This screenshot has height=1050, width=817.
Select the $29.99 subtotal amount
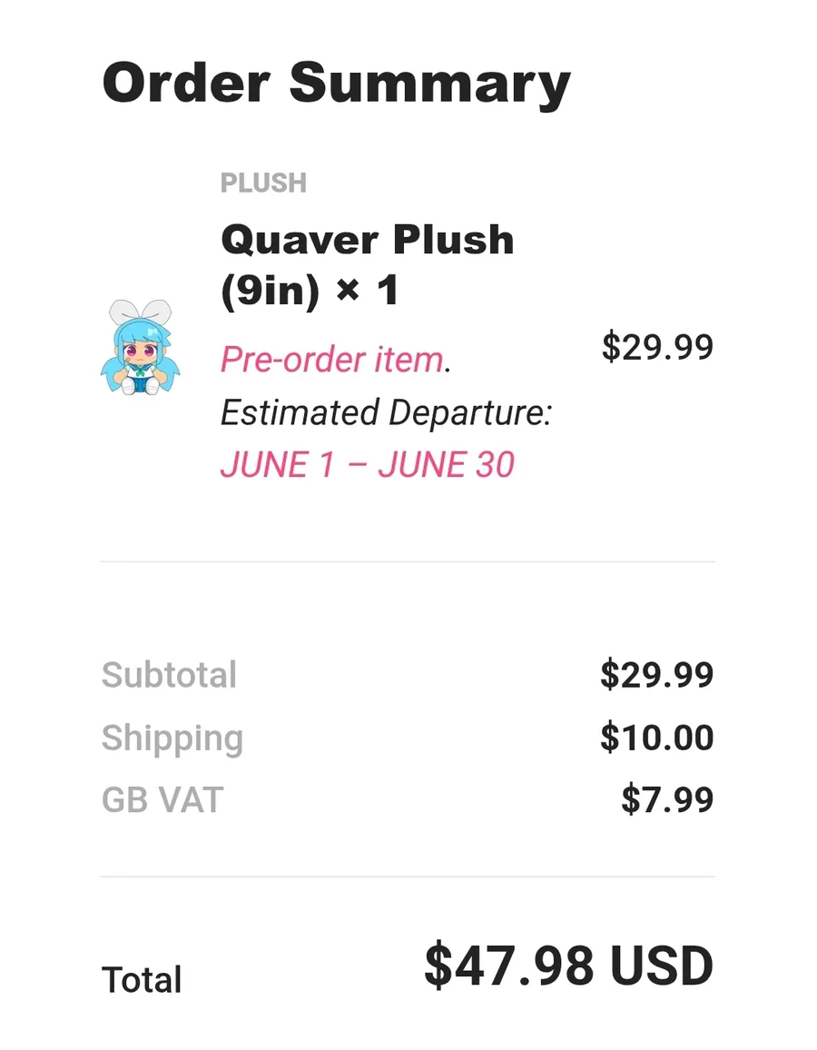[x=656, y=676]
